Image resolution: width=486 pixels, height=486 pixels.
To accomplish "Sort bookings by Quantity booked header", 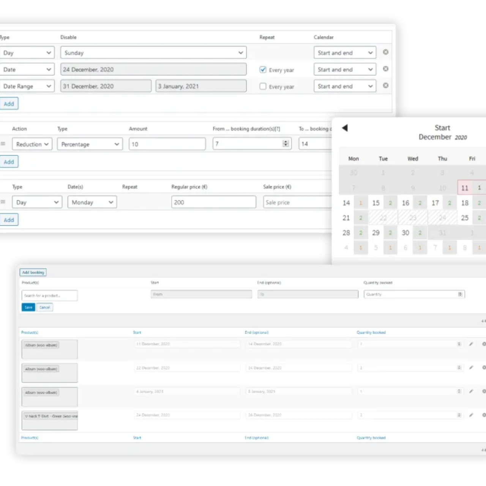I will 371,333.
